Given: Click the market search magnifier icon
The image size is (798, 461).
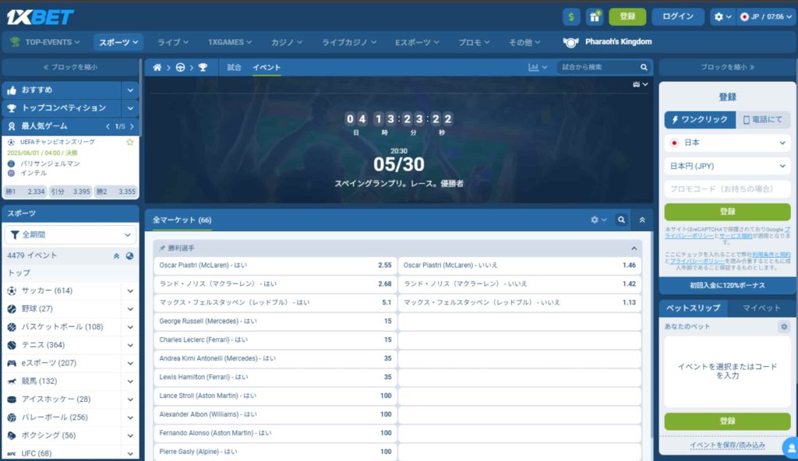Looking at the screenshot, I should pos(621,220).
